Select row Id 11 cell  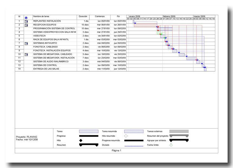click(x=19, y=58)
